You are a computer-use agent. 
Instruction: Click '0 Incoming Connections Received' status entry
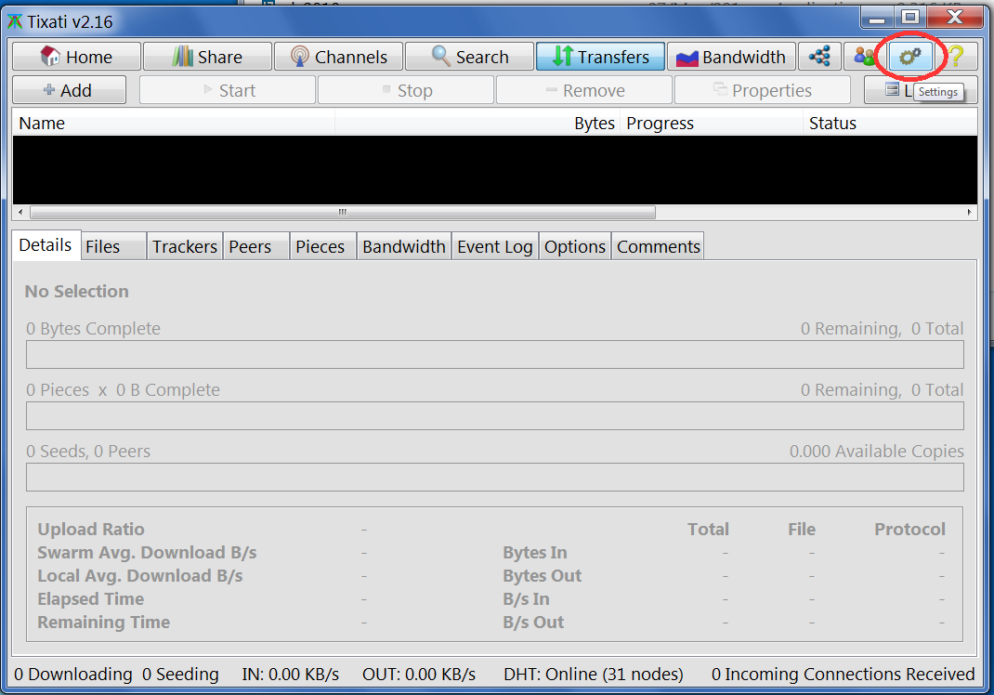[x=844, y=674]
